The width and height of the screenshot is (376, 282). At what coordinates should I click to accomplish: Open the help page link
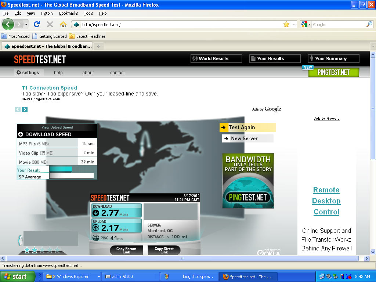(x=58, y=73)
